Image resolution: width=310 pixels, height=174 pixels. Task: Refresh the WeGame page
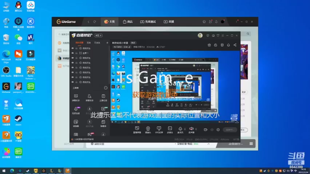(95, 22)
